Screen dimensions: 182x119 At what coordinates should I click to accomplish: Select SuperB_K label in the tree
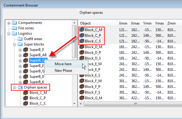tap(37, 82)
